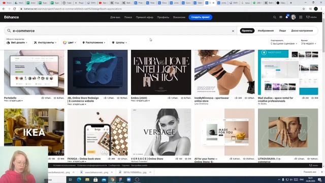Viewport: 325px width, 183px height.
Task: Open Прямой эфир in navigation
Action: pos(144,17)
